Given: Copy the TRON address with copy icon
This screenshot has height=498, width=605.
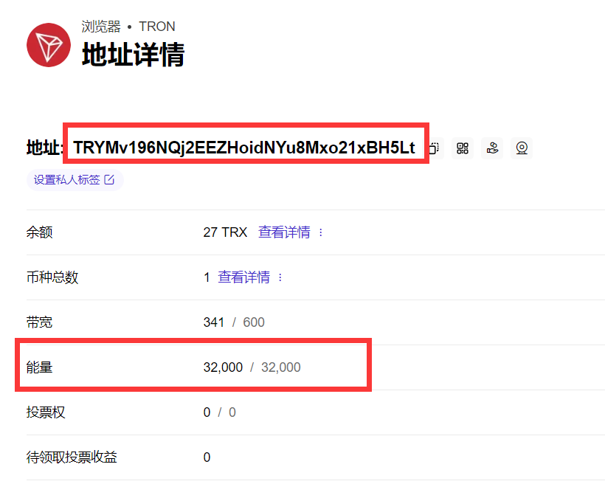Looking at the screenshot, I should click(x=435, y=148).
